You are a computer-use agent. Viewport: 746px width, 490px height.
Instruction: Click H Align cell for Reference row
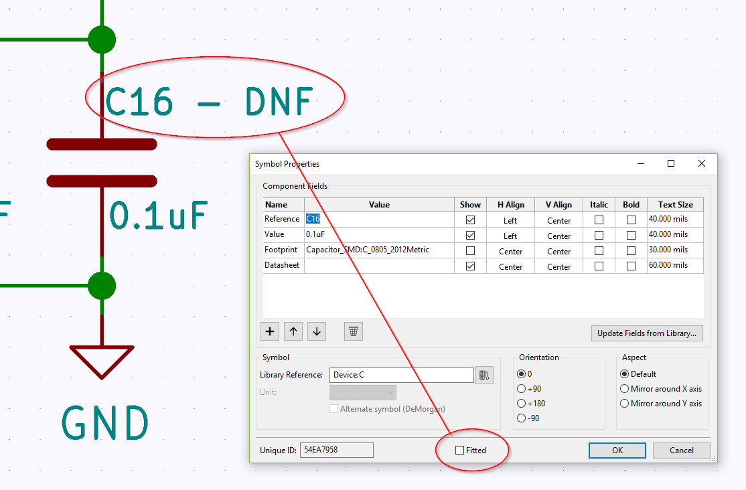point(510,220)
